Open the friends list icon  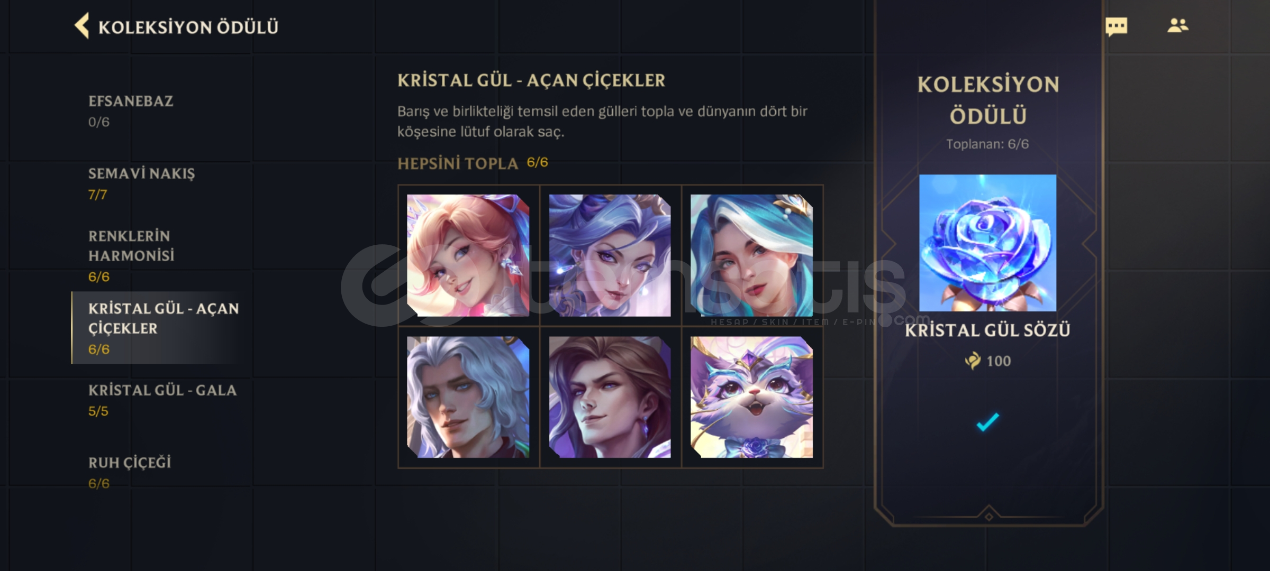1178,25
